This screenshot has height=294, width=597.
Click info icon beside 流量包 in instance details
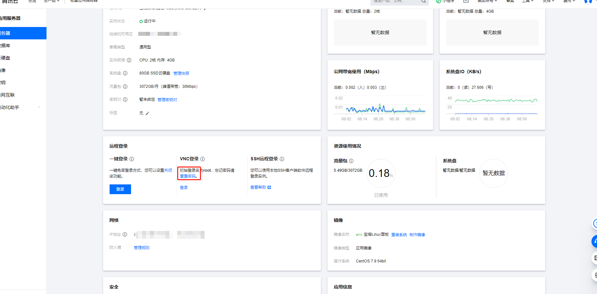point(125,87)
